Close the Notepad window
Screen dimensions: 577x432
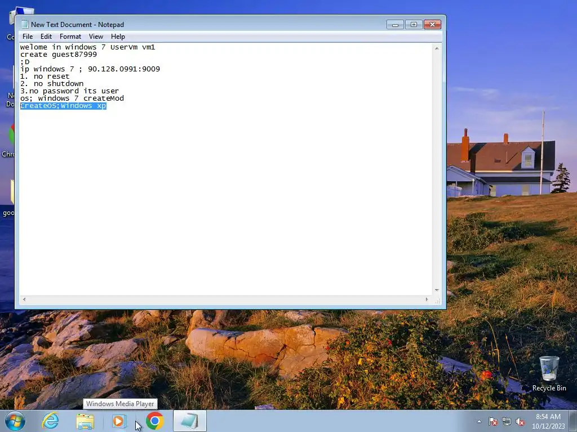tap(432, 25)
